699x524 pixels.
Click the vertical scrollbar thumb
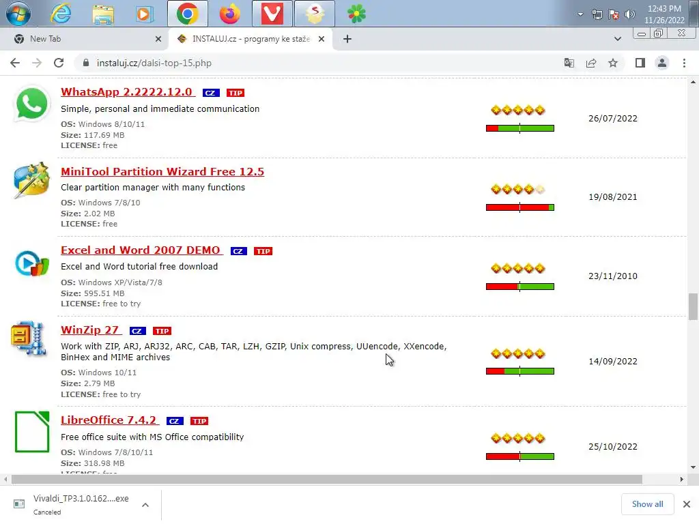click(x=693, y=306)
